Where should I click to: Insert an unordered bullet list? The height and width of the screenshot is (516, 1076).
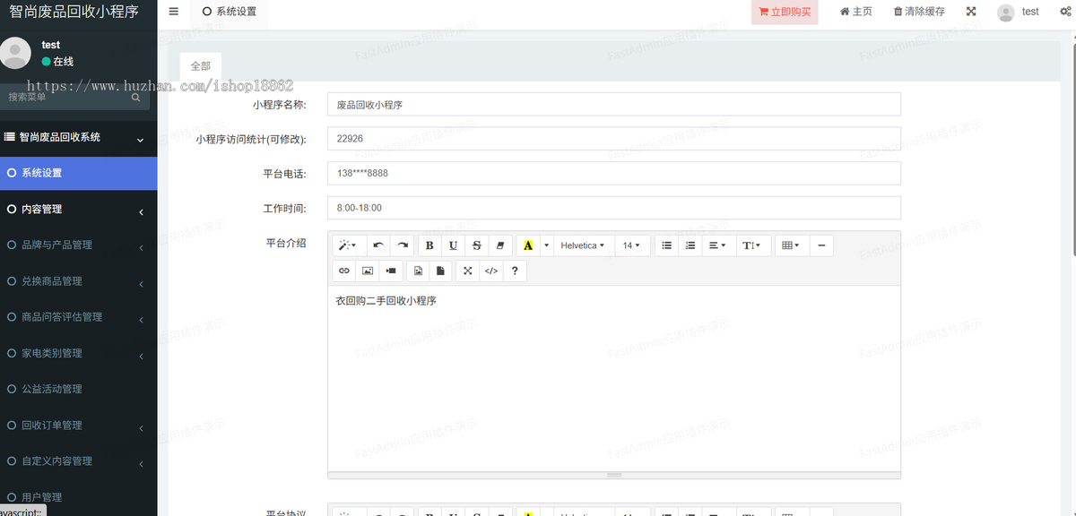(x=666, y=245)
